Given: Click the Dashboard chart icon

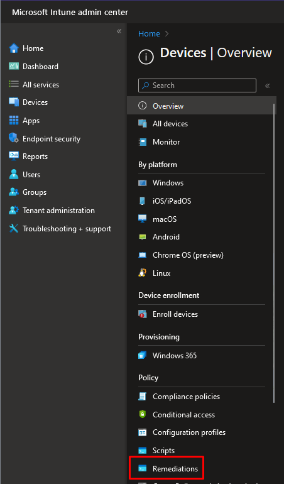Looking at the screenshot, I should tap(14, 67).
